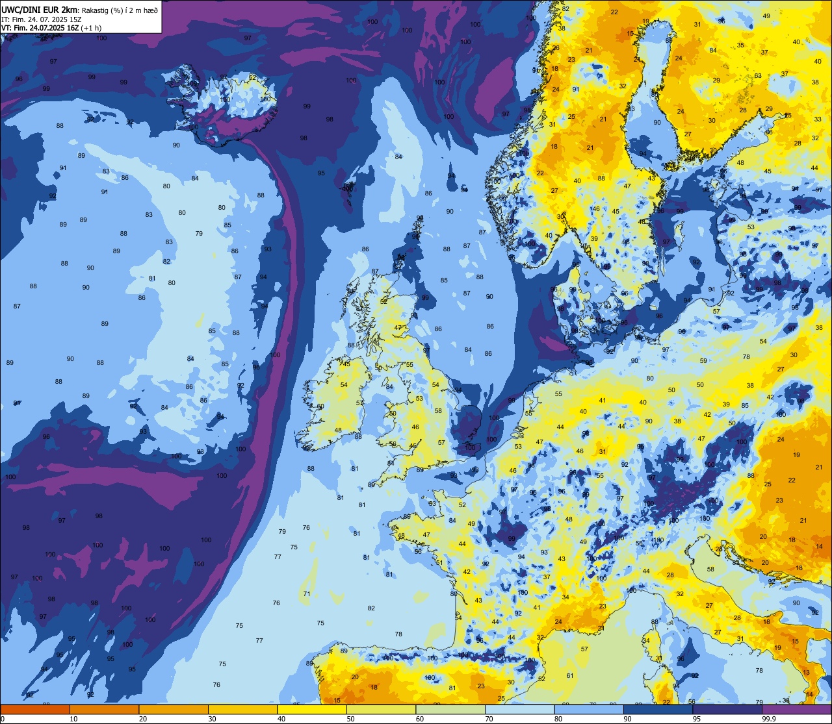The width and height of the screenshot is (832, 724).
Task: Click the dark blue 90–95 legend swatch
Action: (658, 709)
